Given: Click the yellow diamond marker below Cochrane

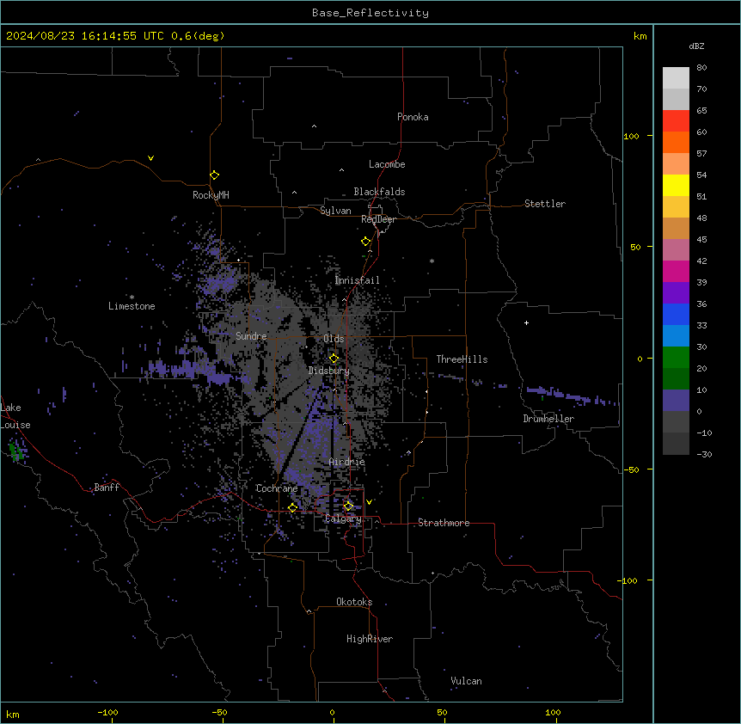Looking at the screenshot, I should (292, 507).
